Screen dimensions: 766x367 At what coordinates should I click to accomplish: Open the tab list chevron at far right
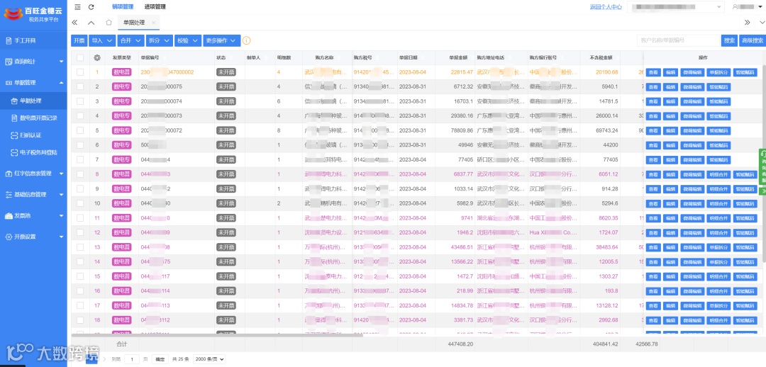[x=762, y=23]
